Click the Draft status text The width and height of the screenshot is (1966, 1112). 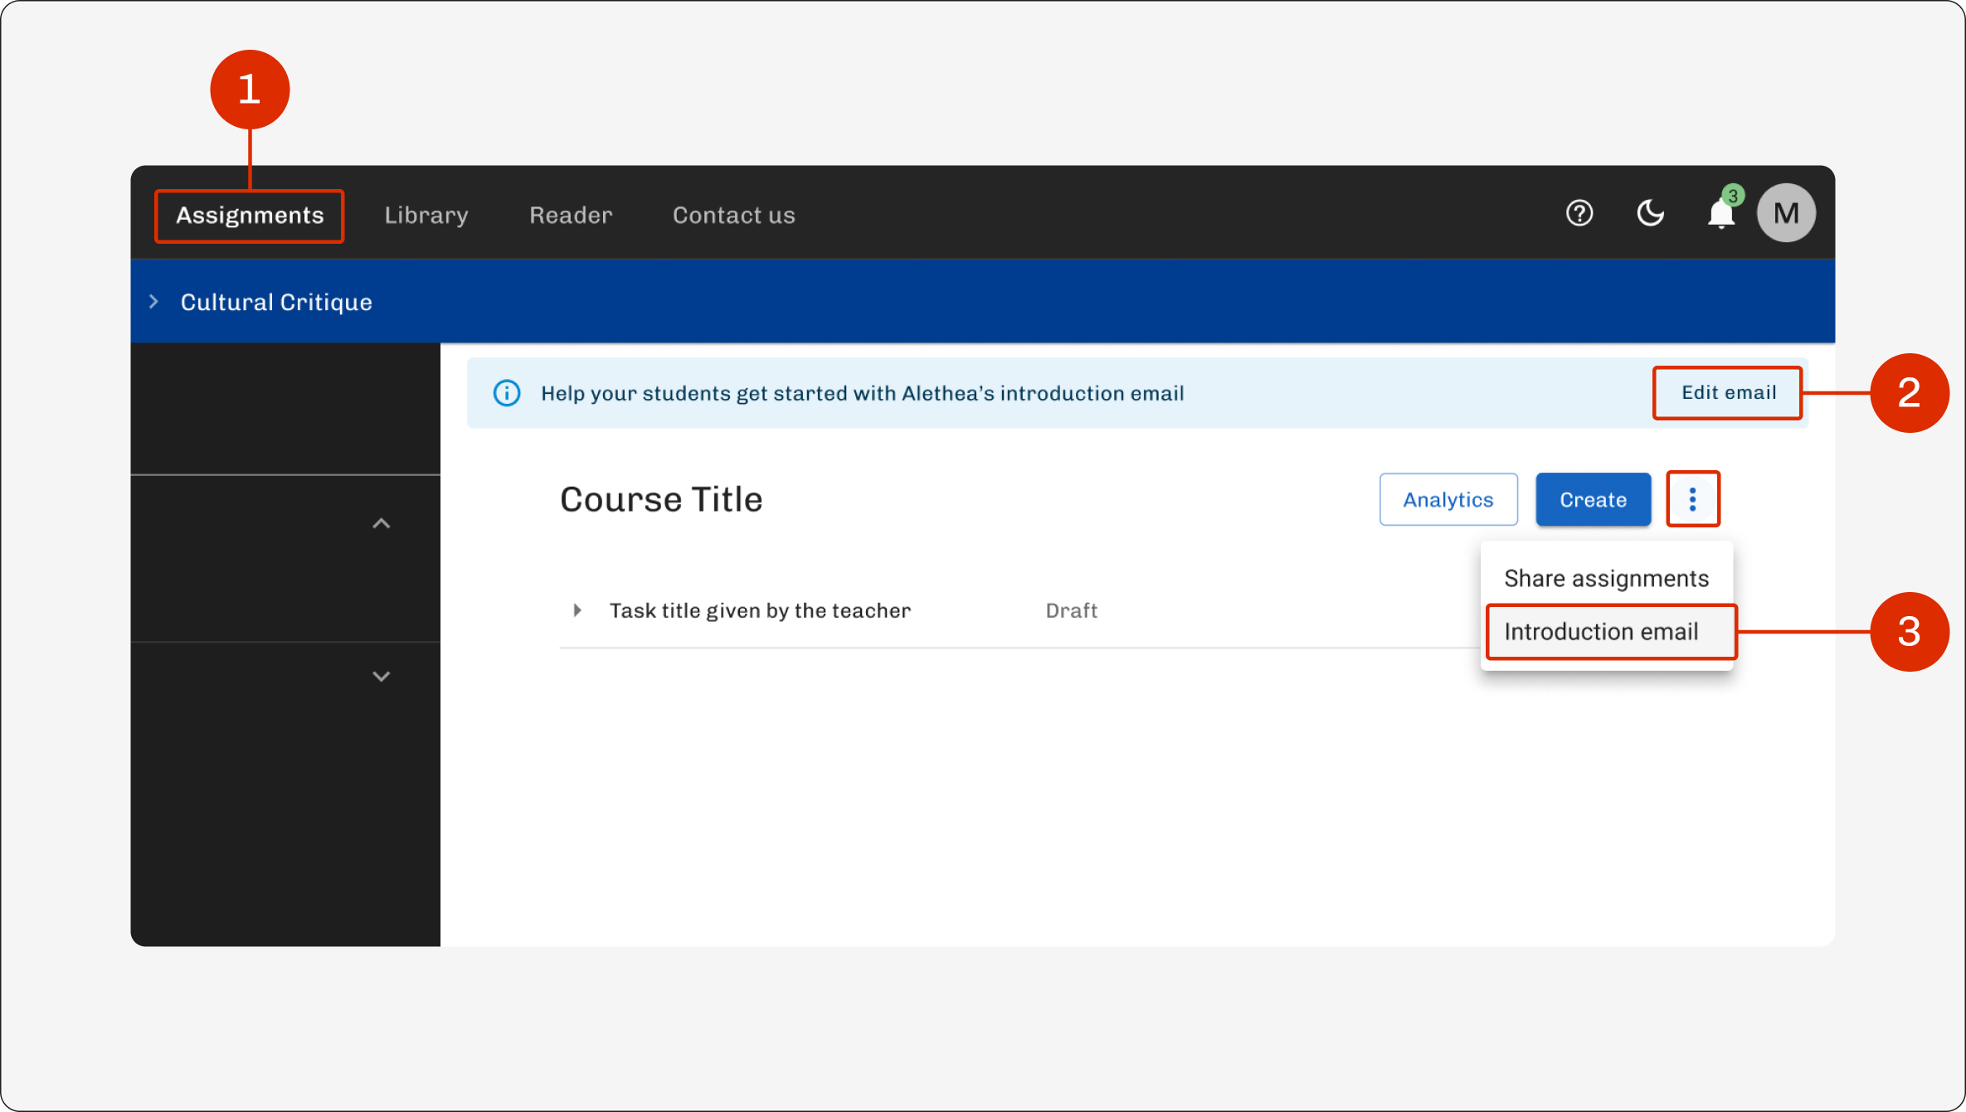click(1071, 611)
